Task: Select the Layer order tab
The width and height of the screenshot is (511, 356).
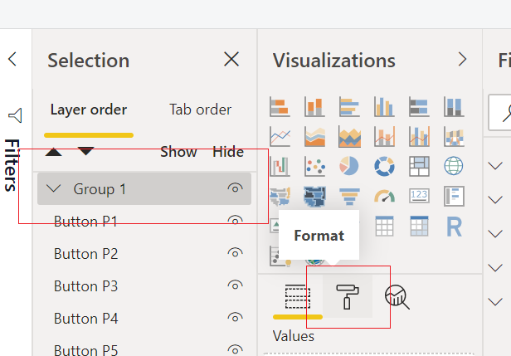Action: click(x=89, y=110)
